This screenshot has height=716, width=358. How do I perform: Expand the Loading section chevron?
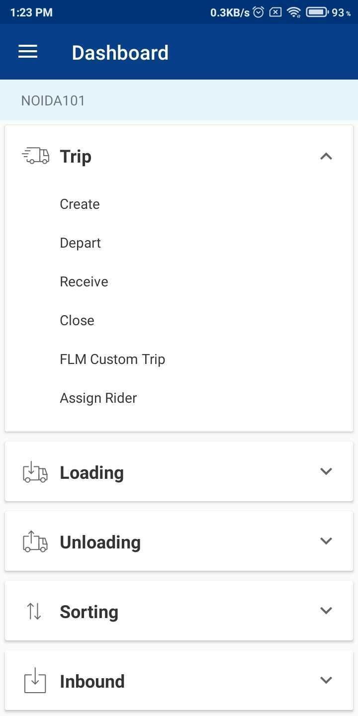tap(326, 471)
